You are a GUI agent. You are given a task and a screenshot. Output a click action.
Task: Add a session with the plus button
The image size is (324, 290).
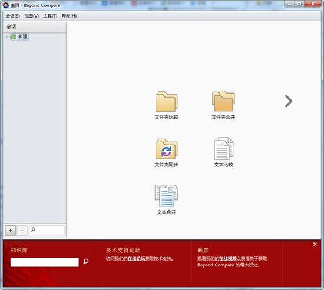[x=11, y=231]
